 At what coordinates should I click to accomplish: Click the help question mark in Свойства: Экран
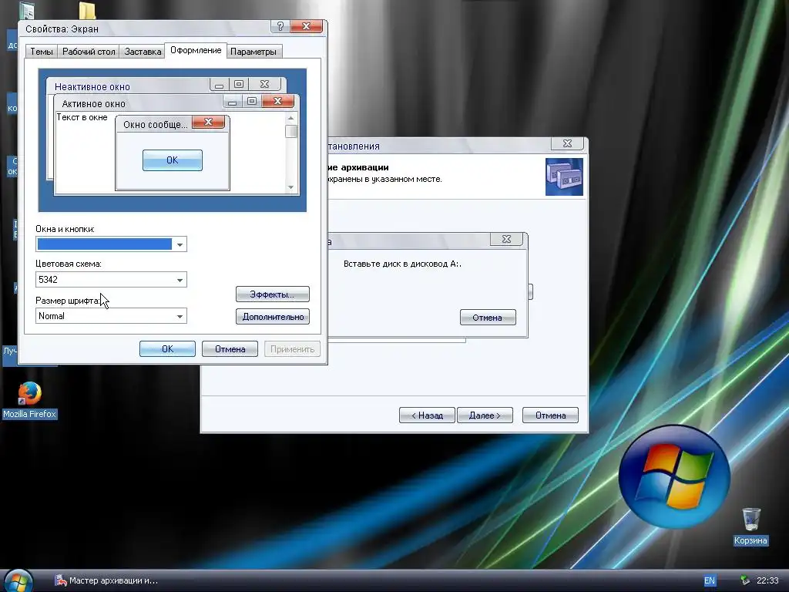click(x=280, y=26)
